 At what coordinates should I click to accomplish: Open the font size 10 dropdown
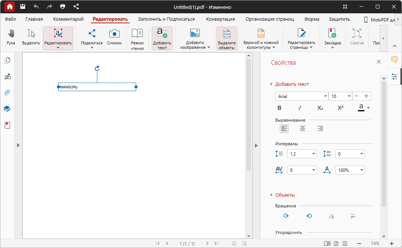[x=340, y=96]
